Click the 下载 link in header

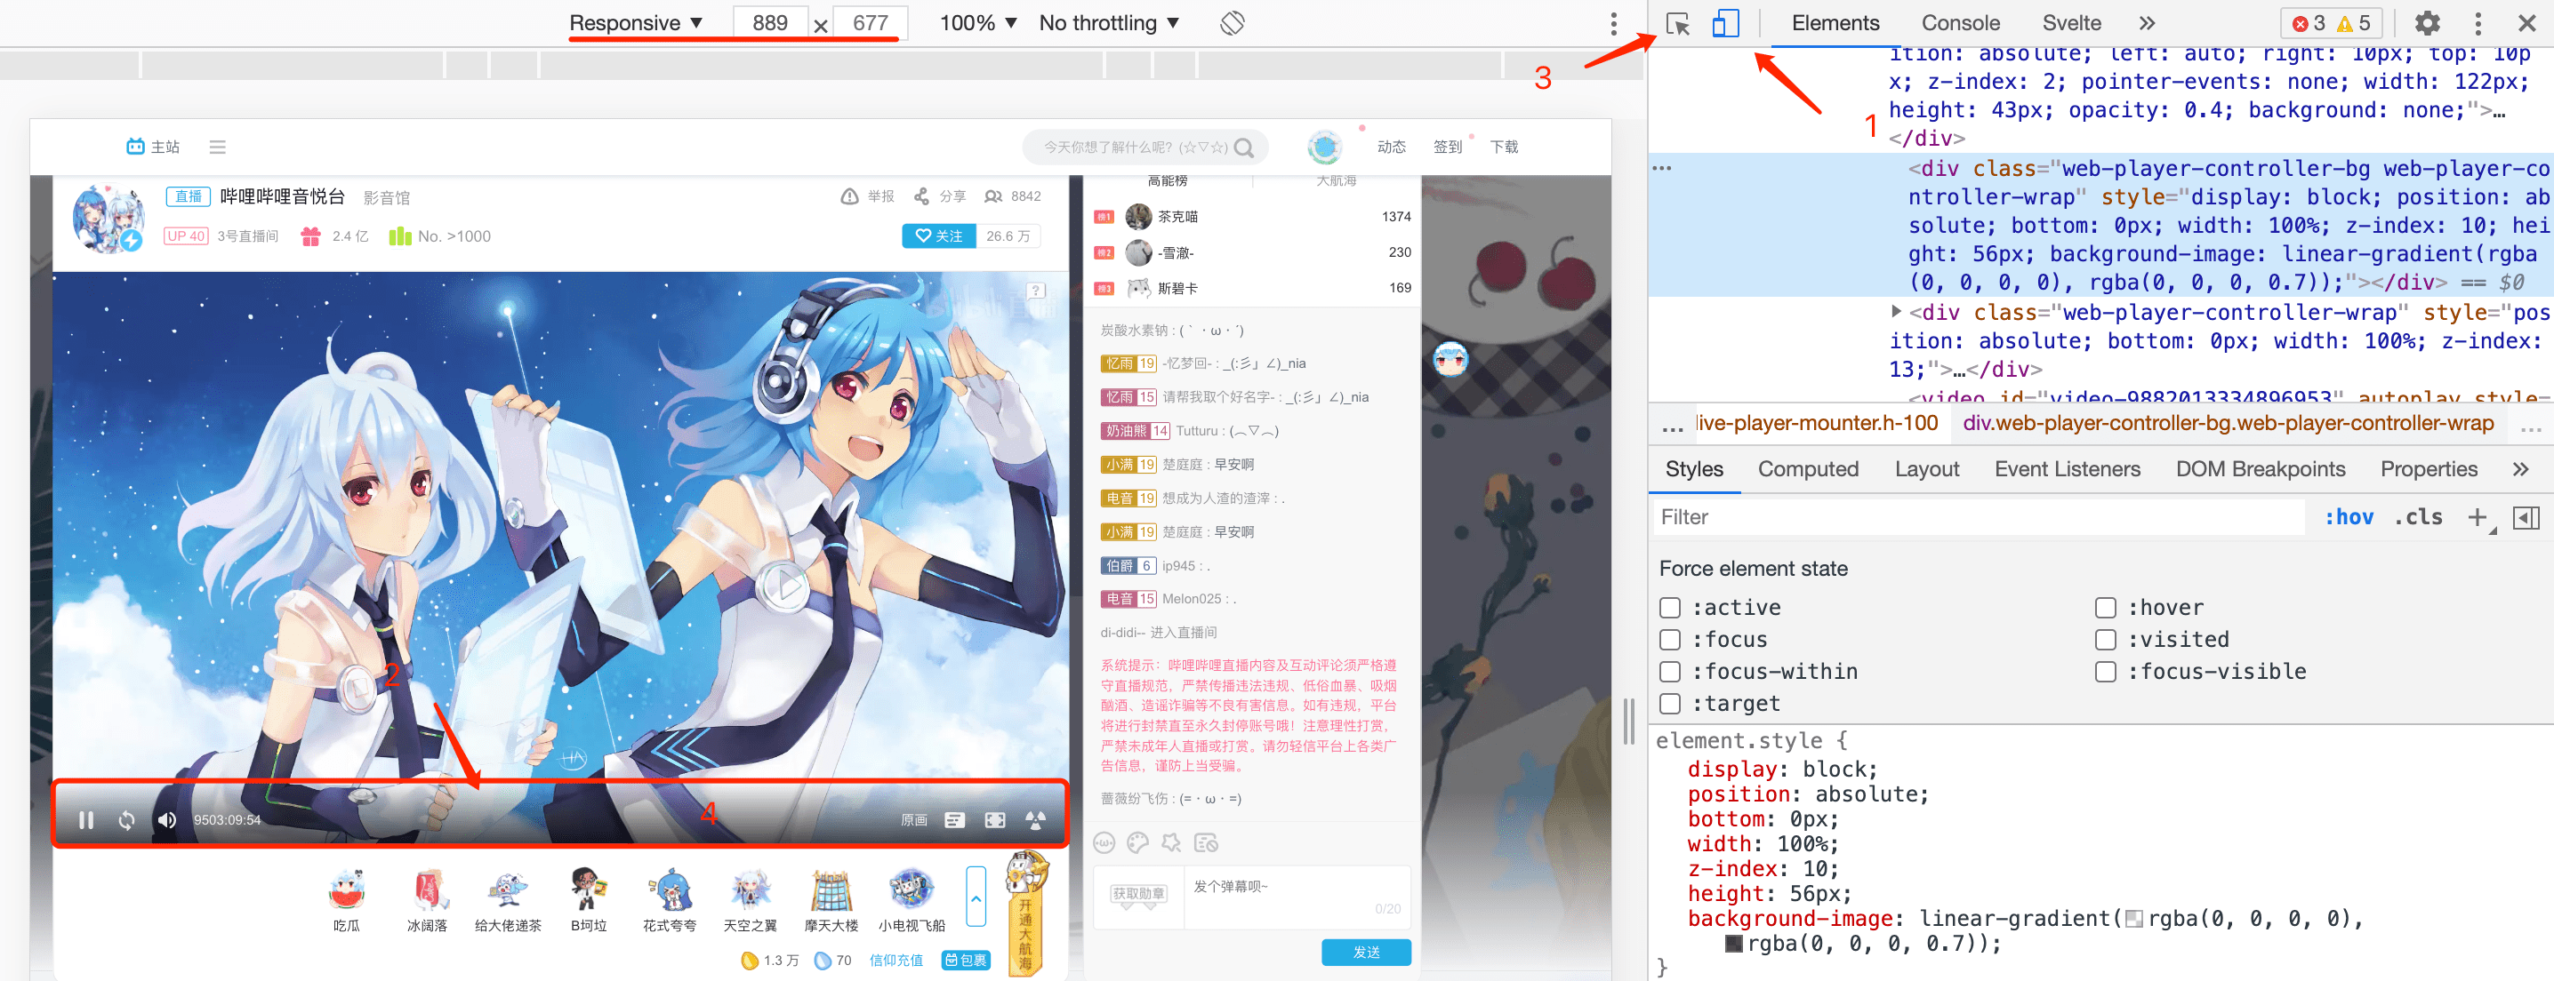(x=1504, y=147)
